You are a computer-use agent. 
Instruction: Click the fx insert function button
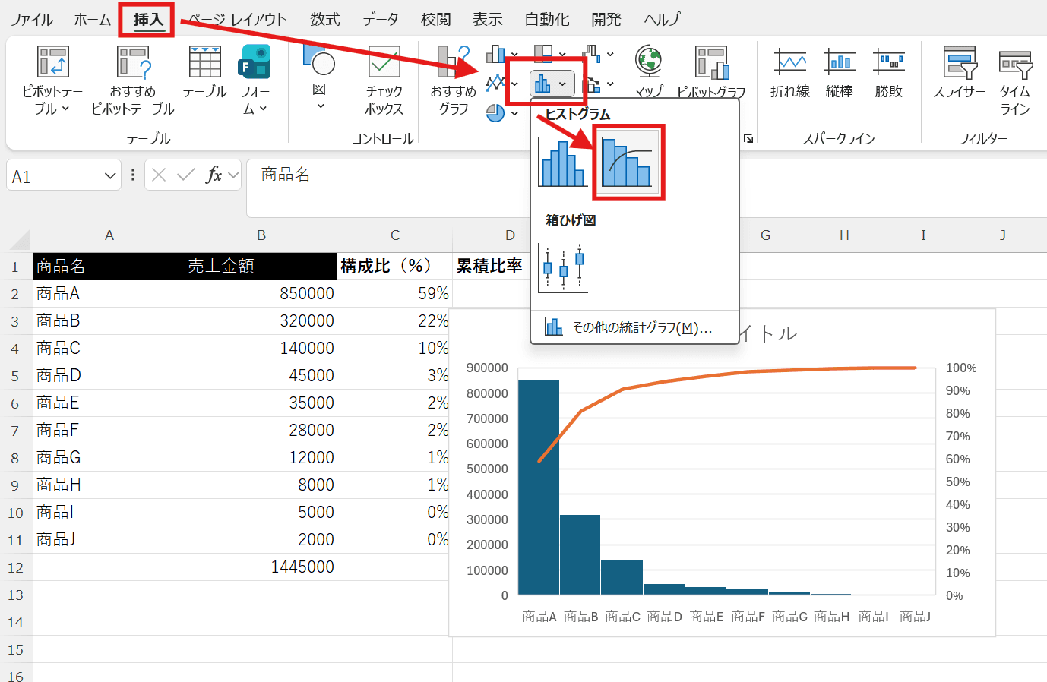214,175
